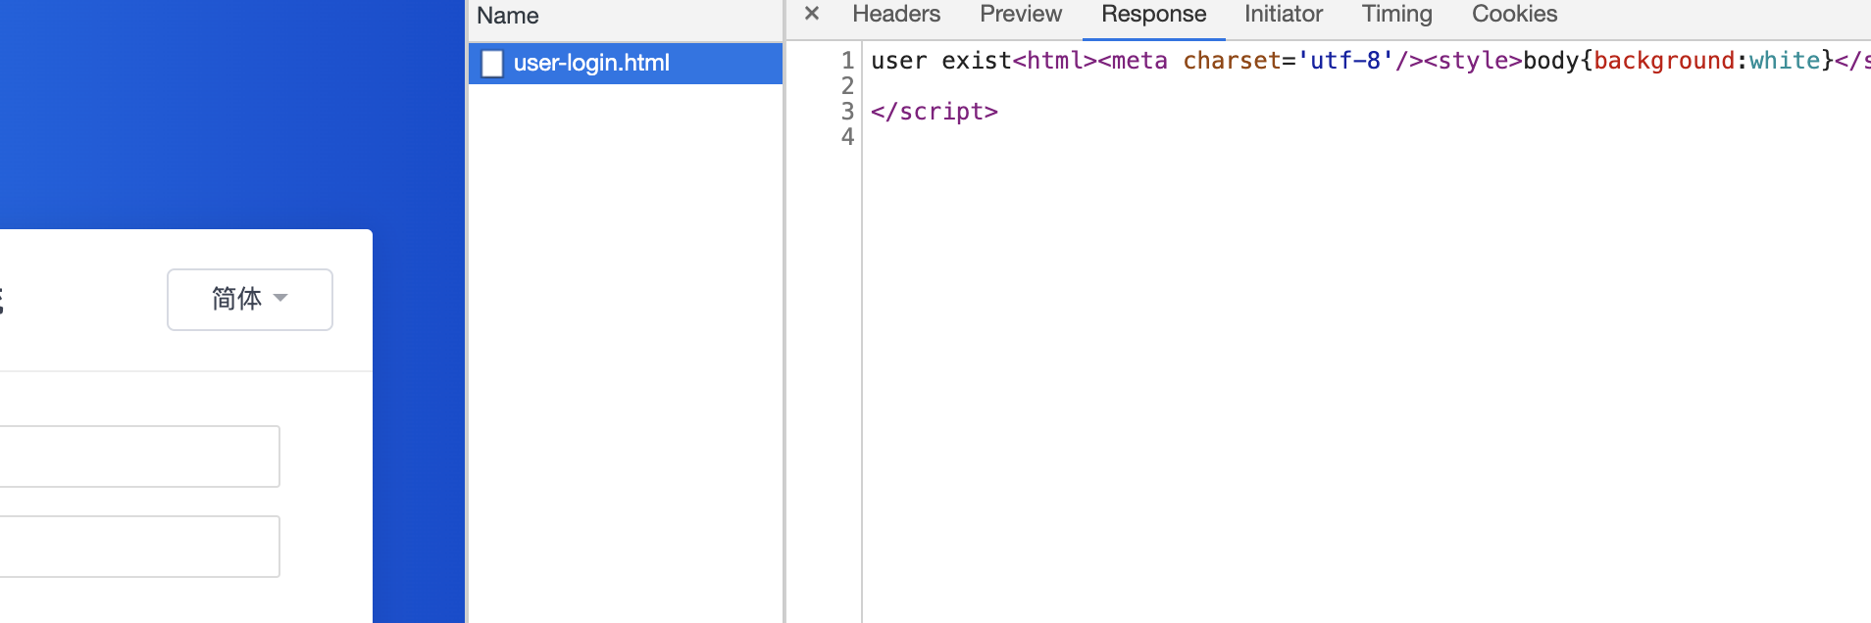Focus the lower login input field
Image resolution: width=1871 pixels, height=623 pixels.
coord(137,547)
